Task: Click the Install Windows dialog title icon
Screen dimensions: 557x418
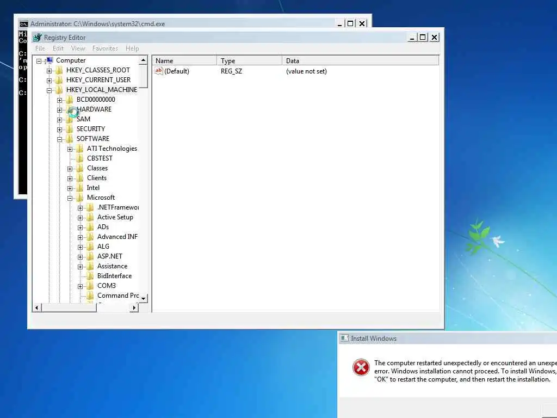Action: (x=344, y=338)
